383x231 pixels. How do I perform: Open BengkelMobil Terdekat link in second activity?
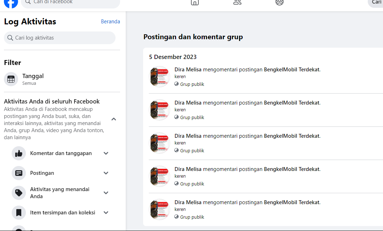(292, 103)
